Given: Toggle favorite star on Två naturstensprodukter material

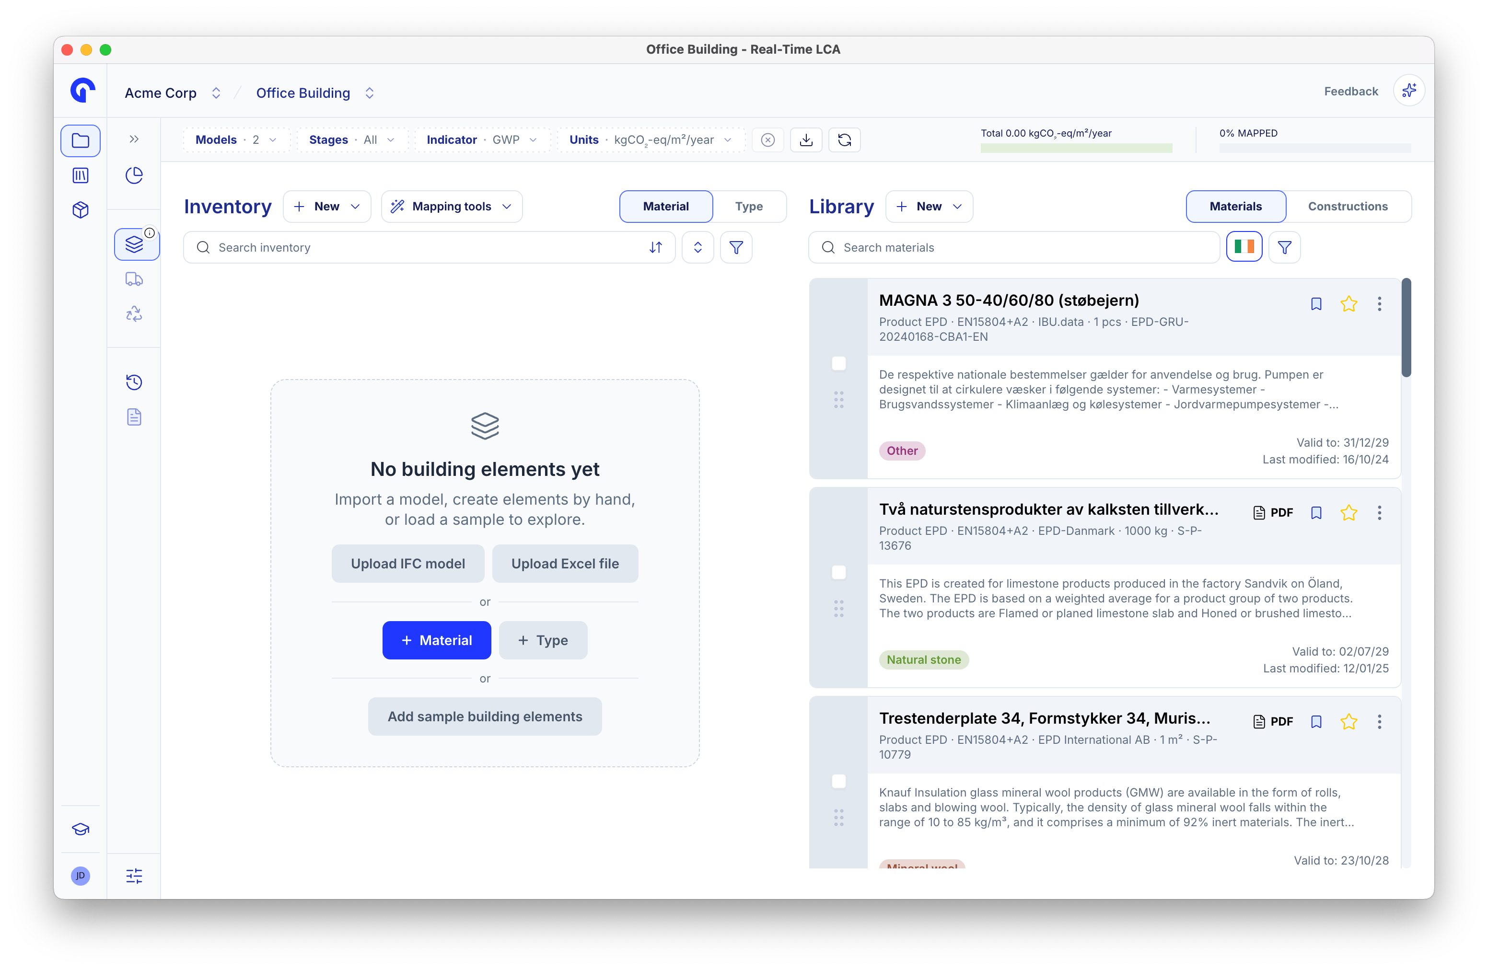Looking at the screenshot, I should tap(1348, 512).
